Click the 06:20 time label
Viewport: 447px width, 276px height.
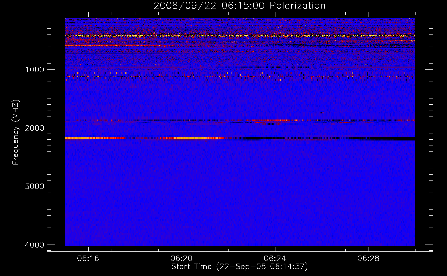pyautogui.click(x=182, y=259)
